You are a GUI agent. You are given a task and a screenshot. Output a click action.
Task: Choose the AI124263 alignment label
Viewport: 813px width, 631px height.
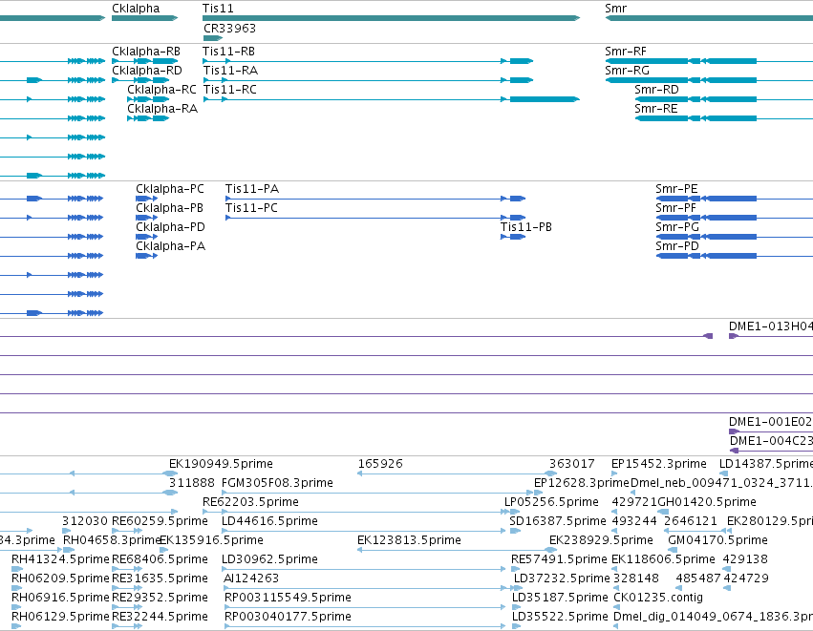pyautogui.click(x=251, y=578)
